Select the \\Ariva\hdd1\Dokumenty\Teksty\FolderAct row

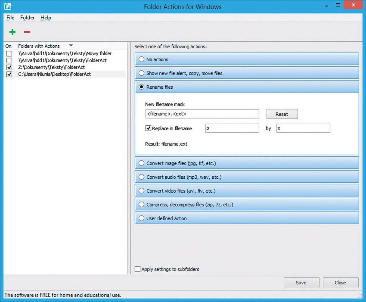click(x=65, y=60)
